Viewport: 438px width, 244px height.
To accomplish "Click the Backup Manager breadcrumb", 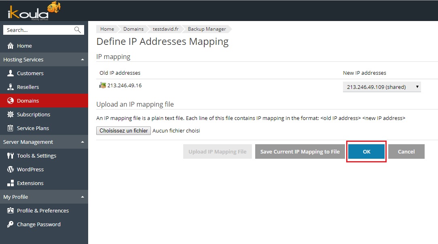I will [x=207, y=29].
